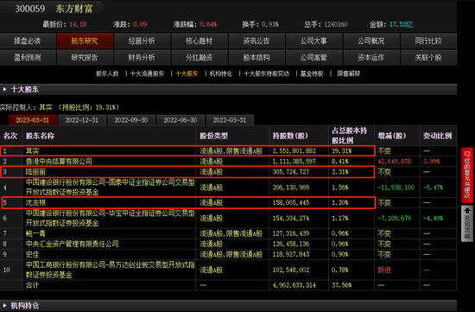Click the 增减(股) column header
The width and height of the screenshot is (475, 312).
tap(392, 136)
